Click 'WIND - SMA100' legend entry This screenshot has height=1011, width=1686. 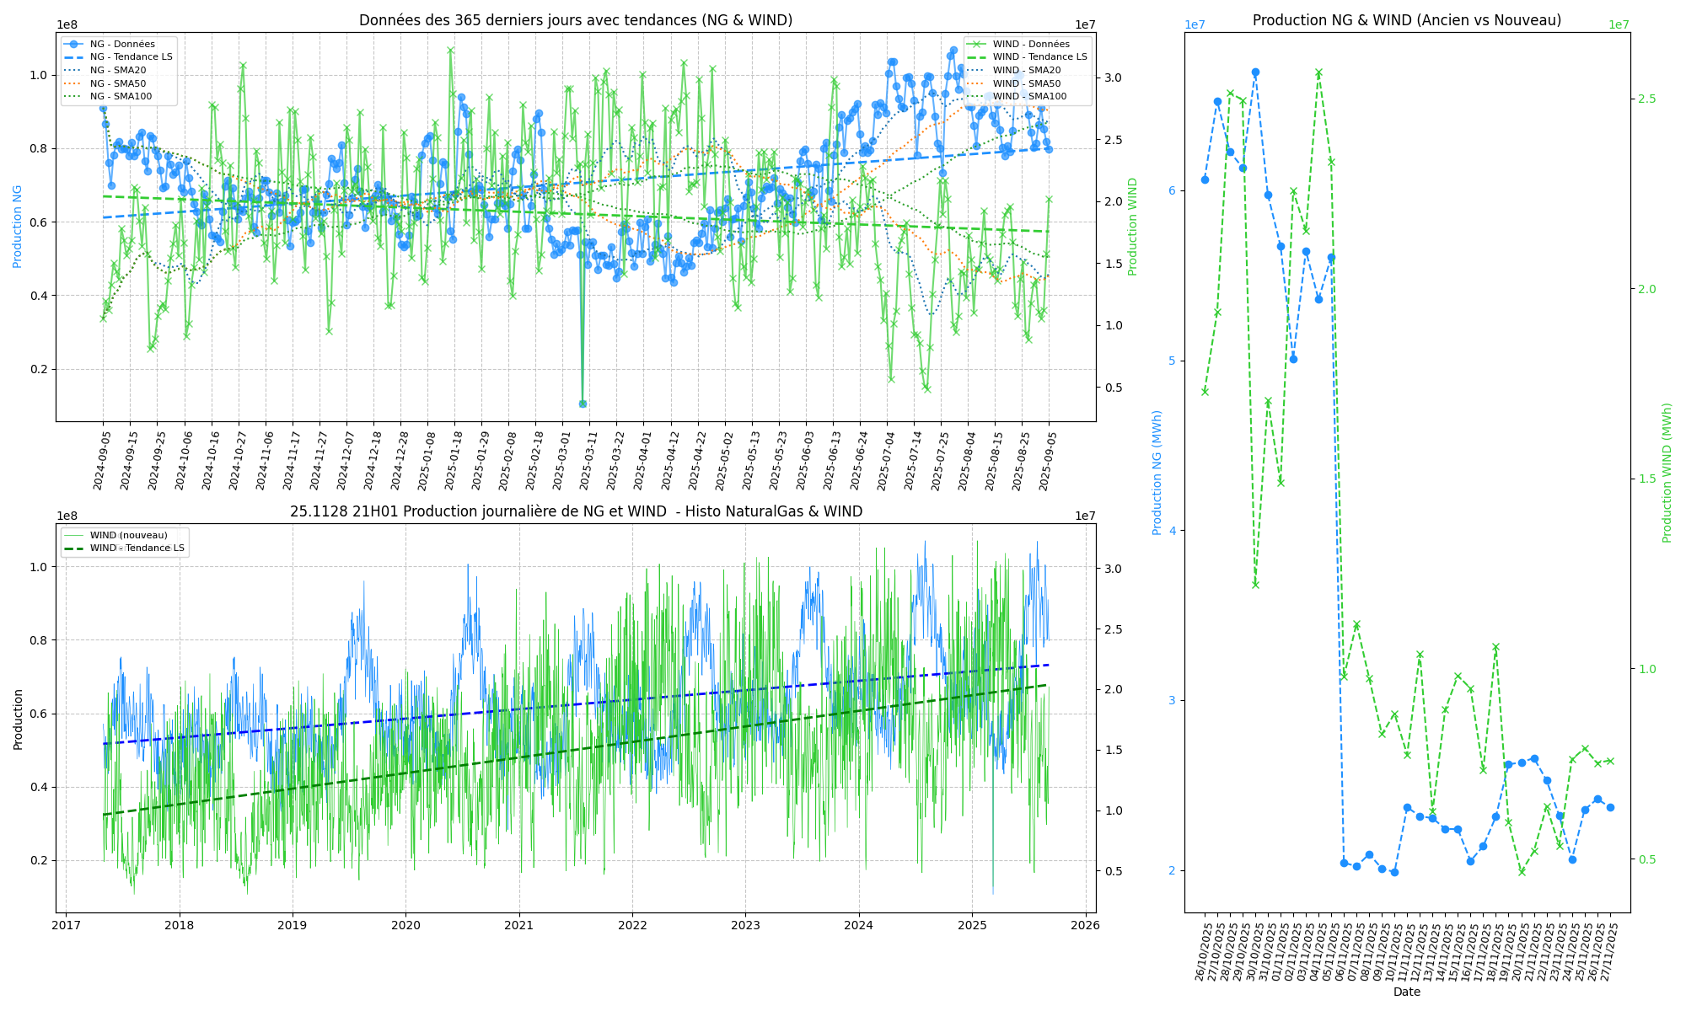tap(1029, 97)
